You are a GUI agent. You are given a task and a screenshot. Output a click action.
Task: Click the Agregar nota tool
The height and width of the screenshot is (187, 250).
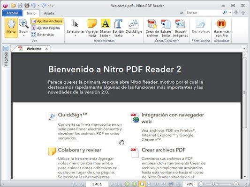[92, 28]
